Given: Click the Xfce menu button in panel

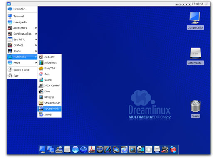Looking at the screenshot, I should coord(9,4).
